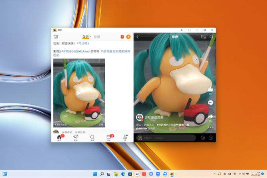Expand the 关注 dropdown arrow

[90, 37]
